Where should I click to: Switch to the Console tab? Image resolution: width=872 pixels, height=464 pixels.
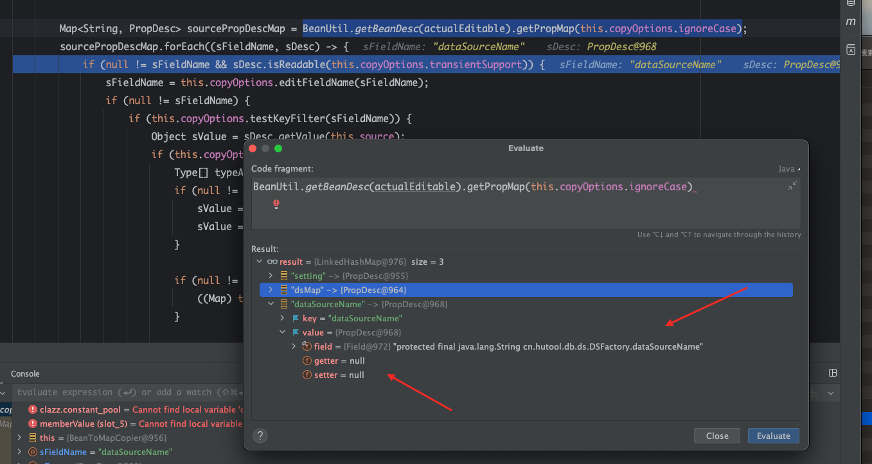(25, 373)
